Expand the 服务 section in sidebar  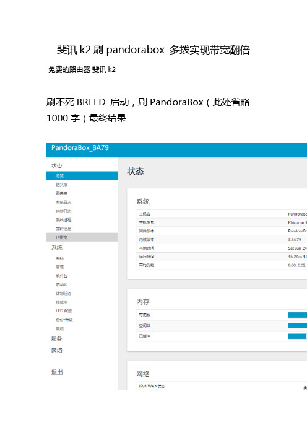(x=56, y=339)
